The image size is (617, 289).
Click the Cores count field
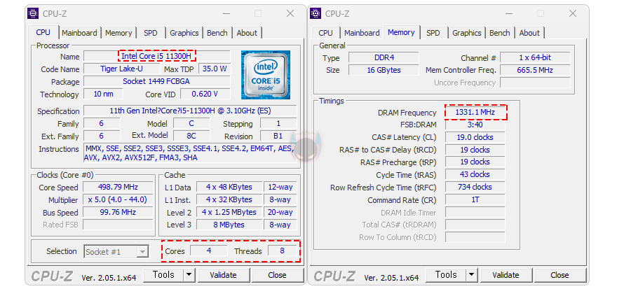tap(208, 251)
